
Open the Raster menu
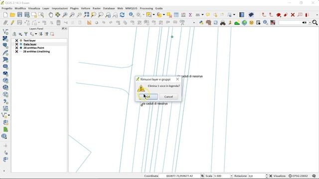(97, 8)
